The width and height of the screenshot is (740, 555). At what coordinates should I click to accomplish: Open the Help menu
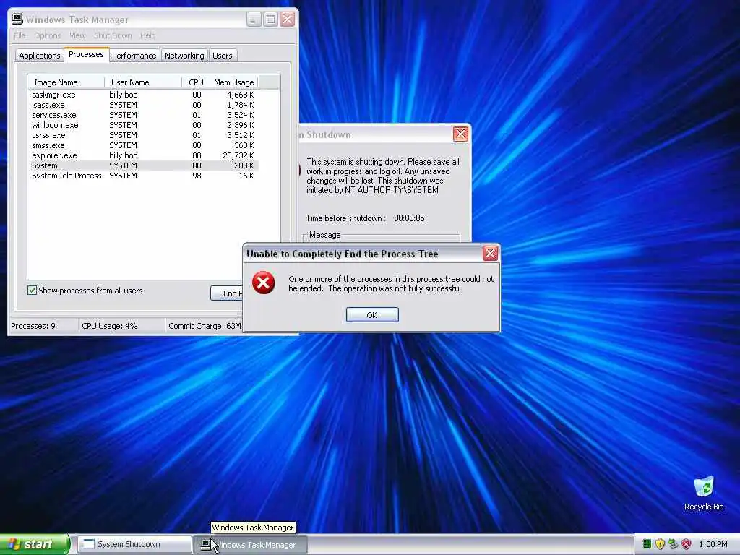pyautogui.click(x=147, y=35)
